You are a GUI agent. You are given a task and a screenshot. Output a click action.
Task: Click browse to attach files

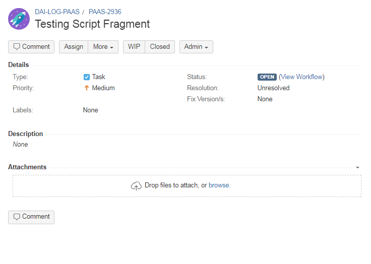(x=219, y=185)
